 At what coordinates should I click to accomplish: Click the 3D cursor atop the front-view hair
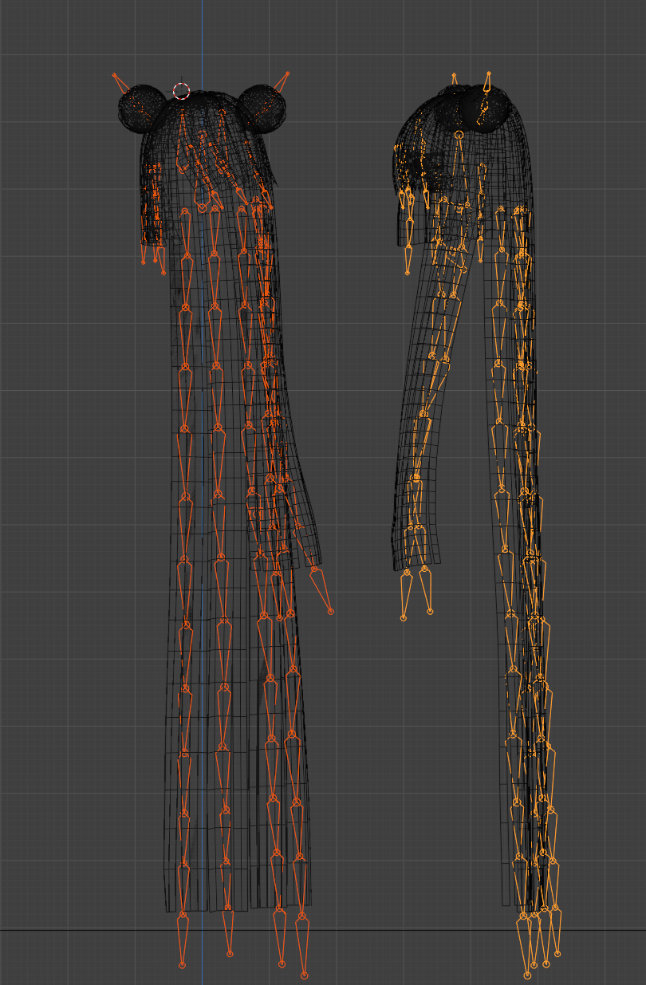181,91
